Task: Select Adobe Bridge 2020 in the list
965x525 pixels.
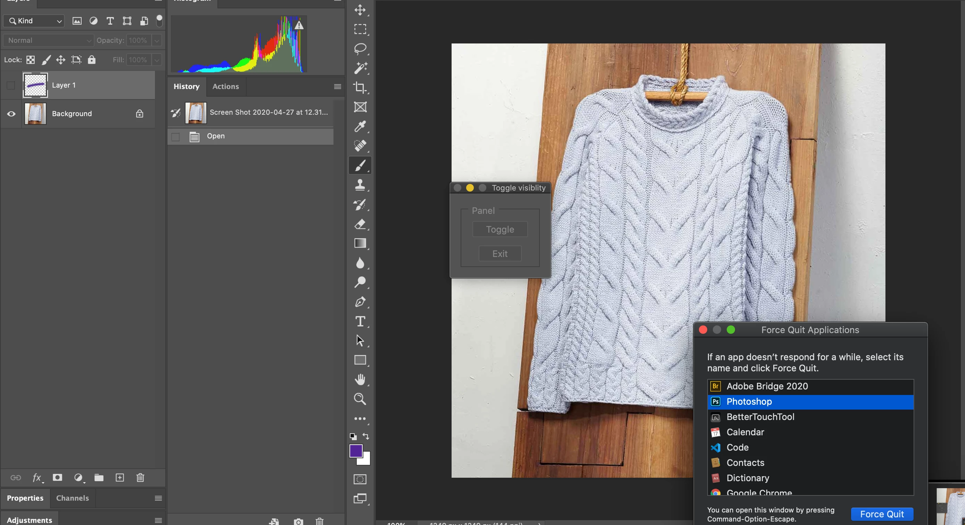Action: click(x=767, y=386)
